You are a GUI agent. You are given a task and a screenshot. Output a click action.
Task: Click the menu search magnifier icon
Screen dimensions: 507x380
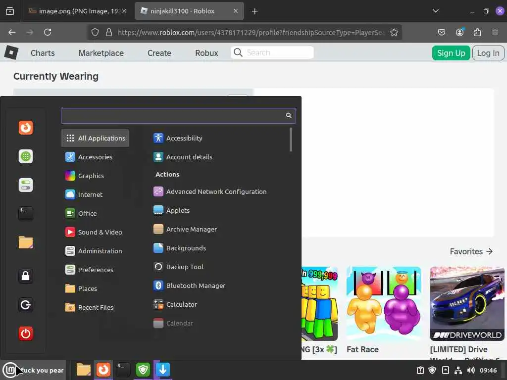click(x=289, y=115)
